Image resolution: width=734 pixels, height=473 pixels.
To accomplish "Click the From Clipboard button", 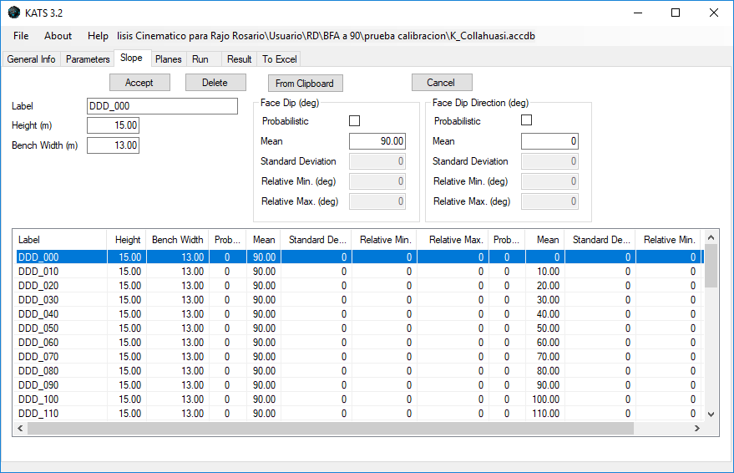I will (x=306, y=84).
